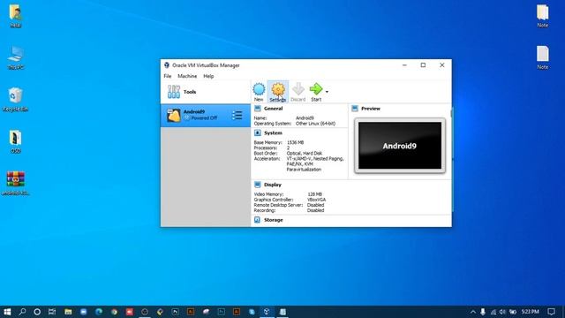Select the upper Note file on desktop
Image resolution: width=565 pixels, height=318 pixels.
[x=542, y=16]
